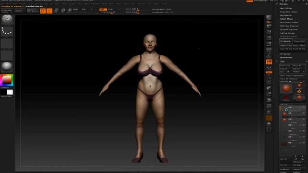Click the Frame mesh icon on right shelf
Screen dimensions: 308x173
tap(269, 82)
